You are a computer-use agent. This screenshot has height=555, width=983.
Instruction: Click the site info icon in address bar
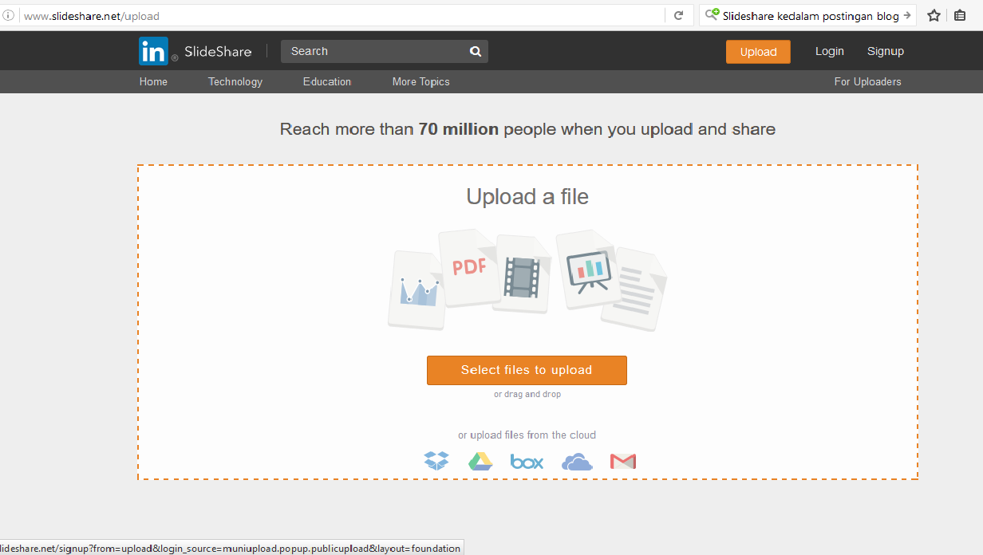[x=8, y=15]
